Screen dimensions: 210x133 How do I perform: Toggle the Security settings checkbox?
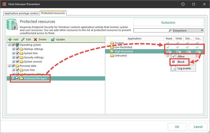point(17,57)
